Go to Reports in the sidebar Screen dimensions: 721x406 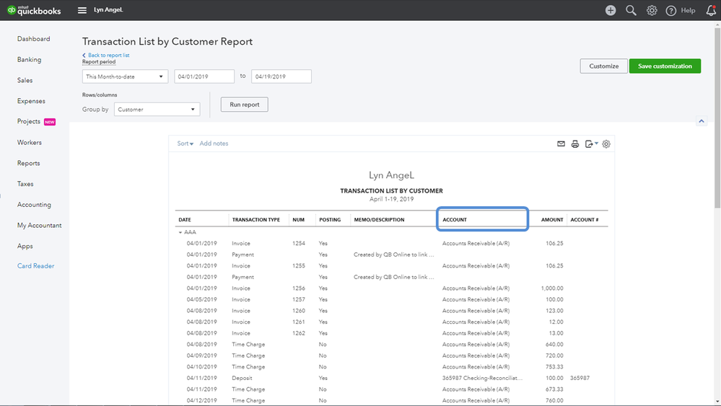tap(29, 163)
